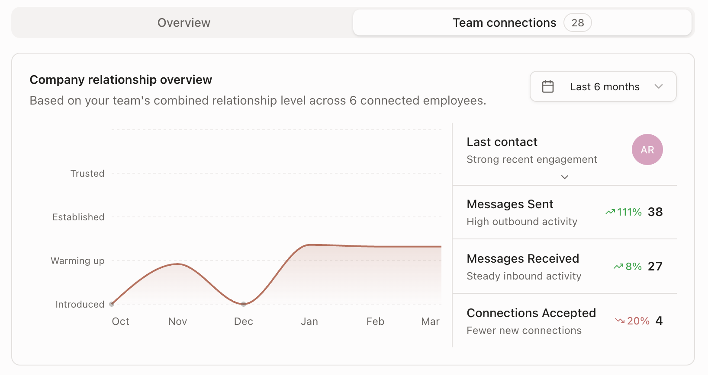The height and width of the screenshot is (375, 708).
Task: Click the Oct month label
Action: pos(120,321)
